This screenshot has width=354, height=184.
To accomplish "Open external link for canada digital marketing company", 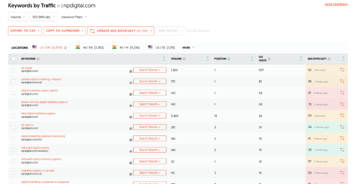I will 130,83.
